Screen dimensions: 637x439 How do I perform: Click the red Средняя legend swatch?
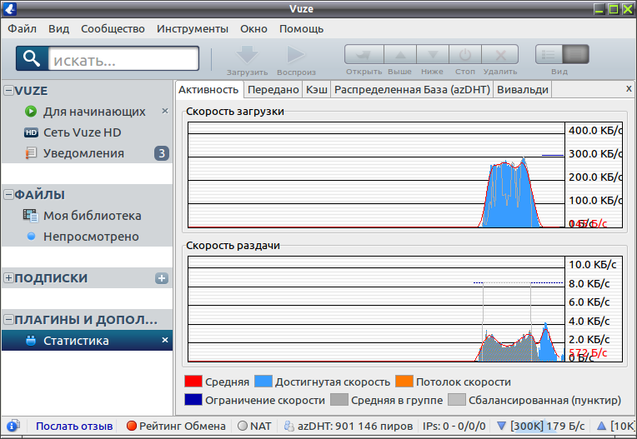193,382
